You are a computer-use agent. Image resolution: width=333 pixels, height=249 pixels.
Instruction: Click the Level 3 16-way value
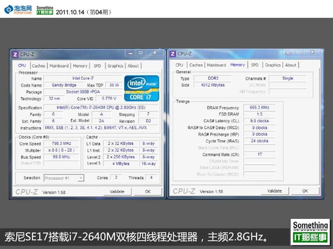149,164
